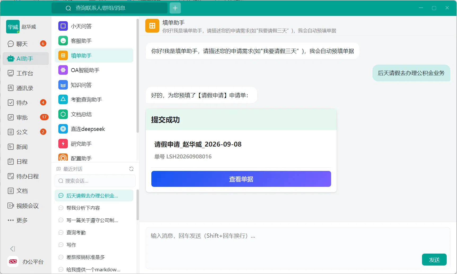Click the 审批 badge showing 17
This screenshot has width=457, height=274.
[44, 117]
